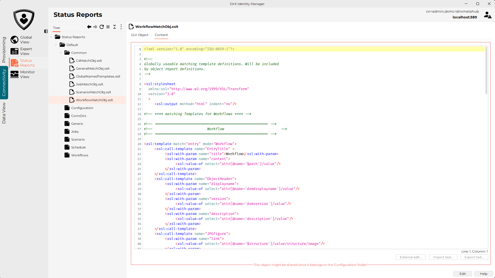Screen dimensions: 495x278
Task: Switch to the Content tab
Action: [x=161, y=35]
